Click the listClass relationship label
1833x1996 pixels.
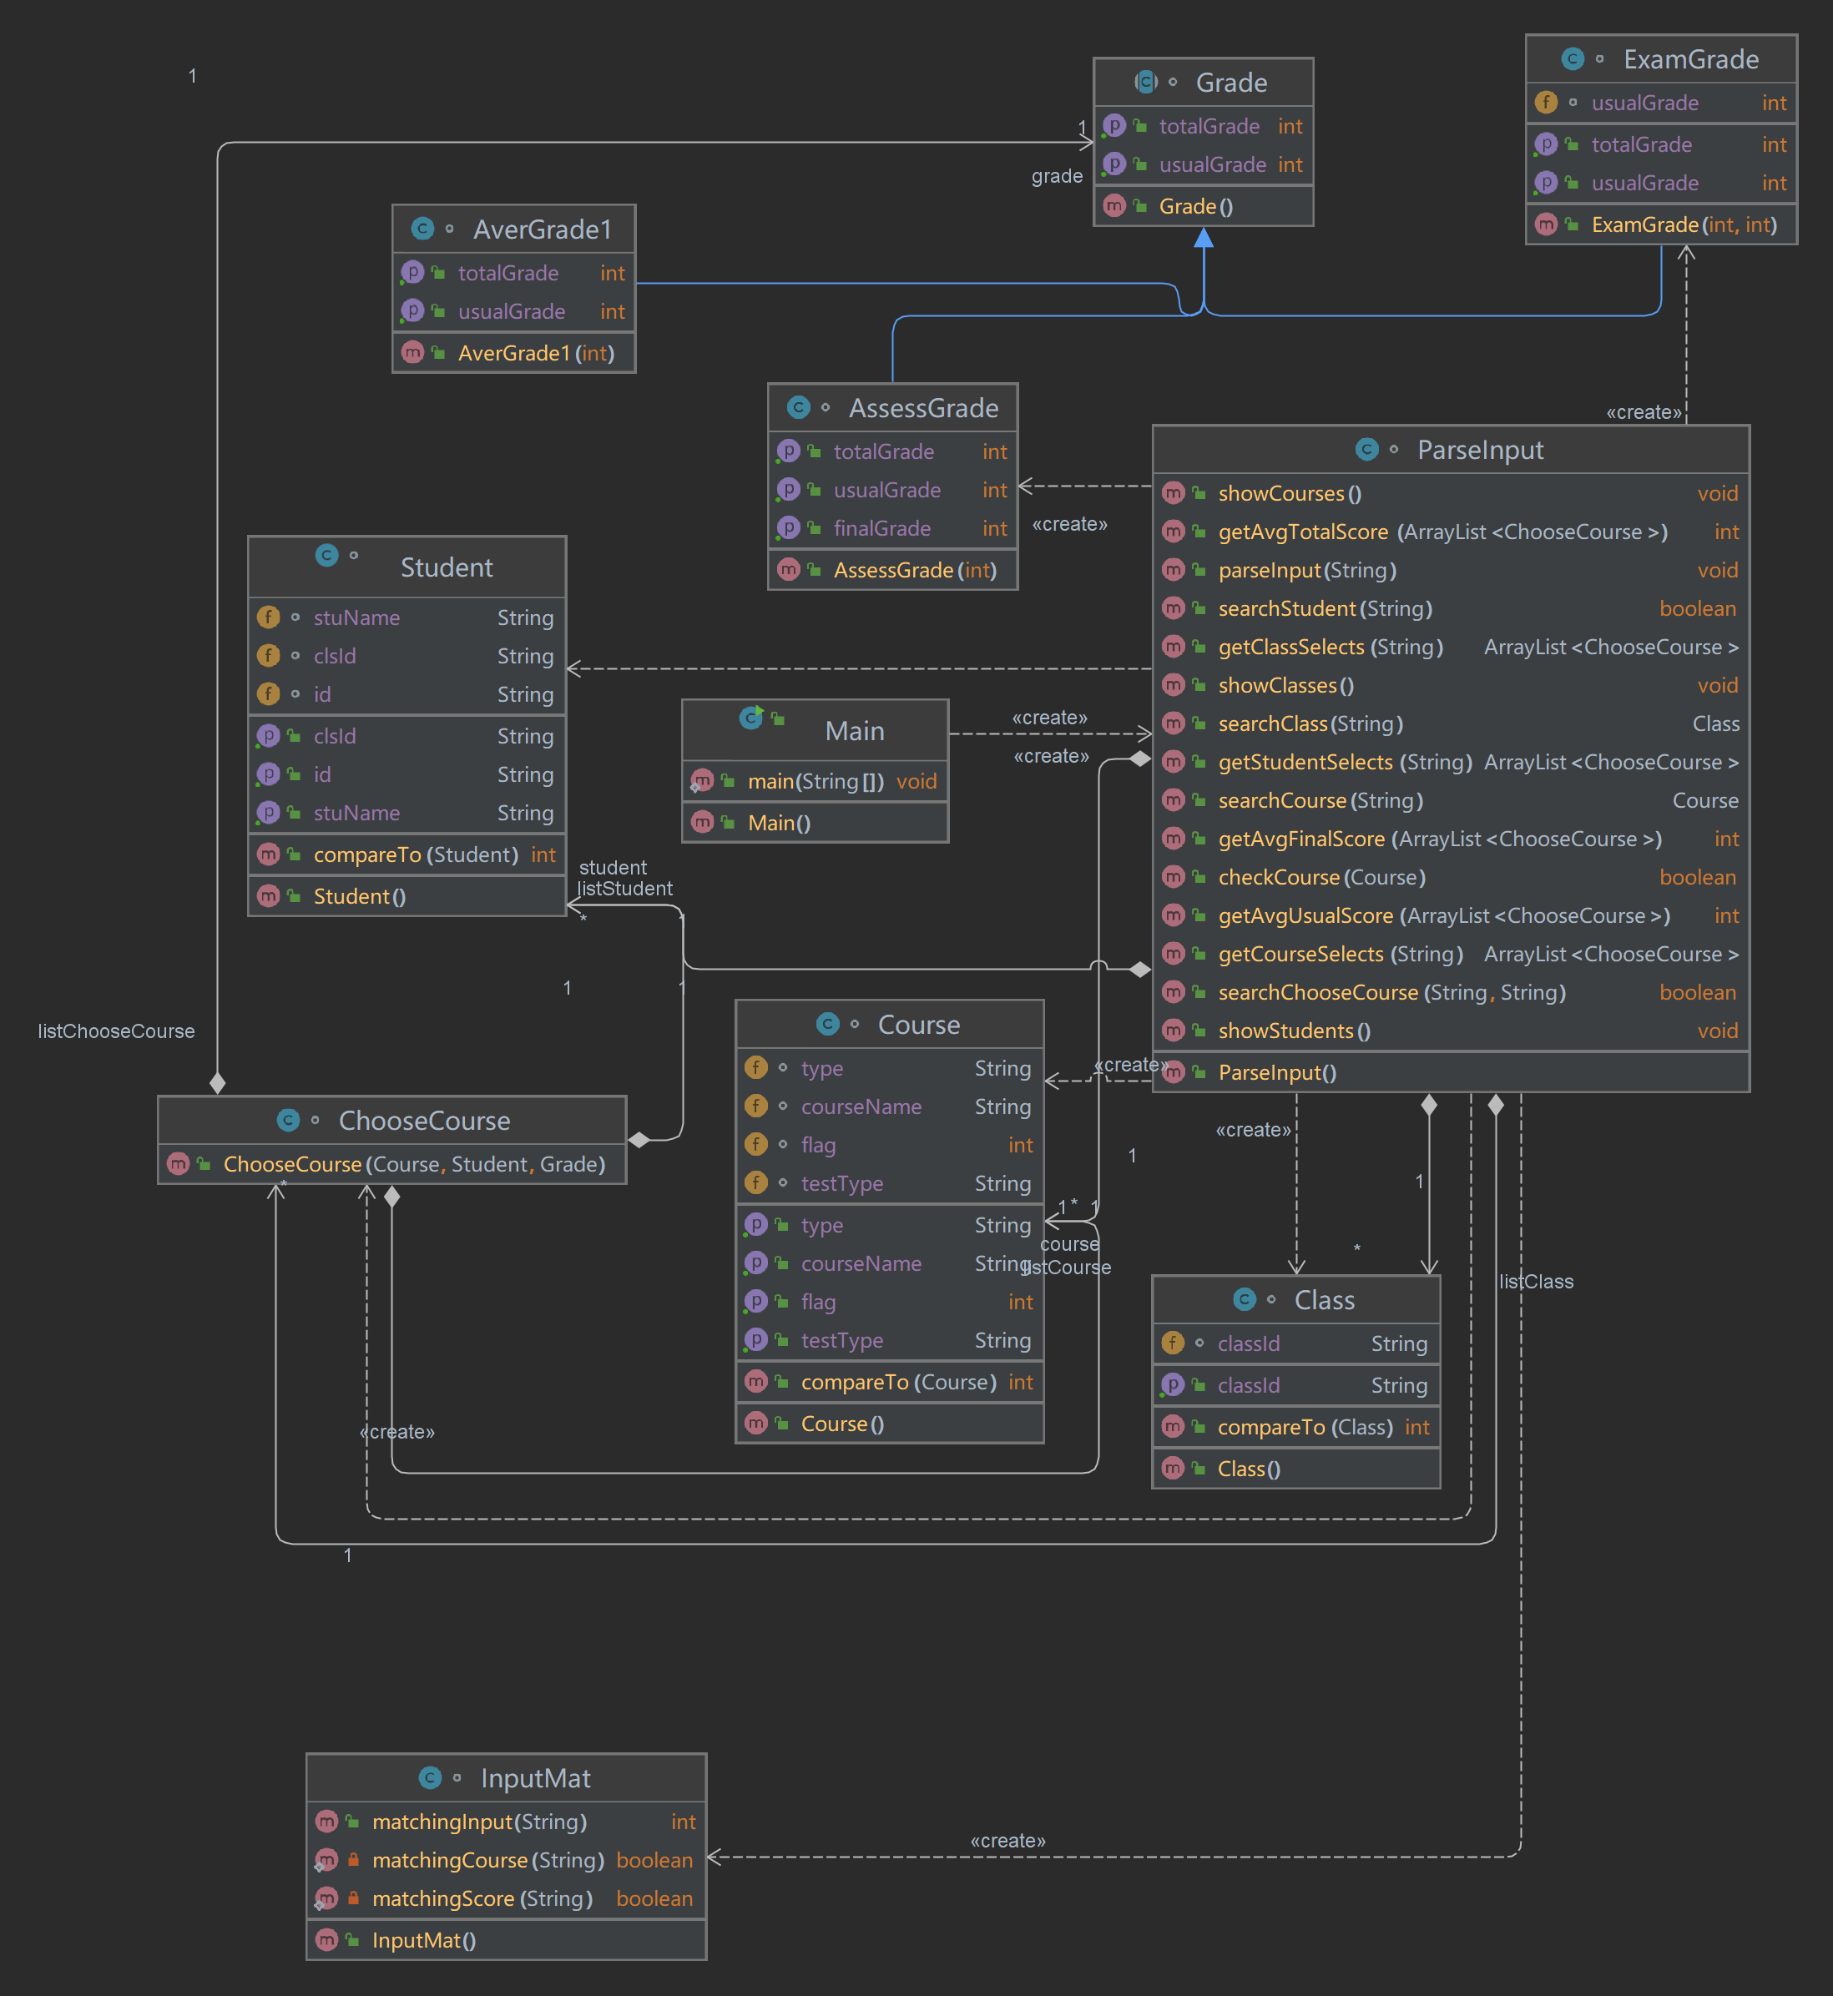[1536, 1281]
